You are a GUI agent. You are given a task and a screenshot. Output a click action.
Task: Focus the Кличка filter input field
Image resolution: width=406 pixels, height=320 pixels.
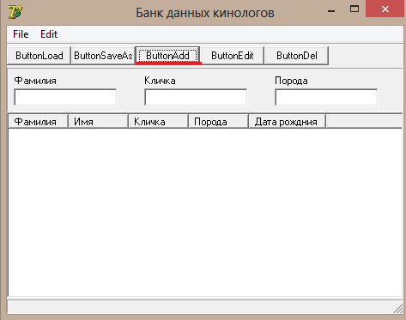tap(196, 97)
